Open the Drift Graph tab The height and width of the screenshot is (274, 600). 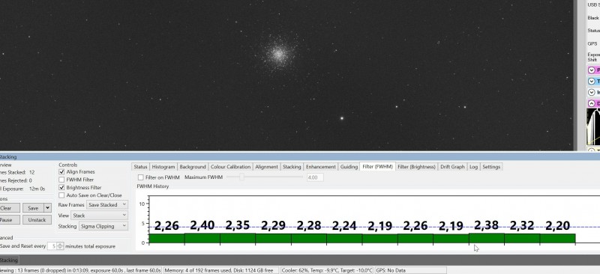(x=452, y=167)
